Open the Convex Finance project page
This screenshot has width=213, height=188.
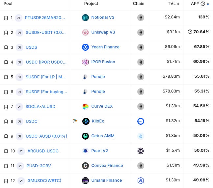pyautogui.click(x=107, y=166)
